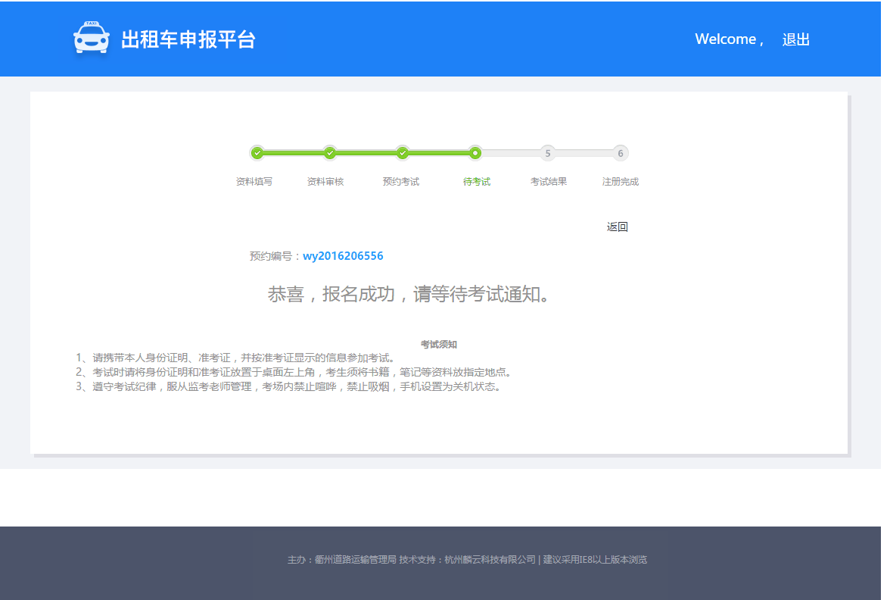Click the 出租车申报平台 site title

point(188,39)
